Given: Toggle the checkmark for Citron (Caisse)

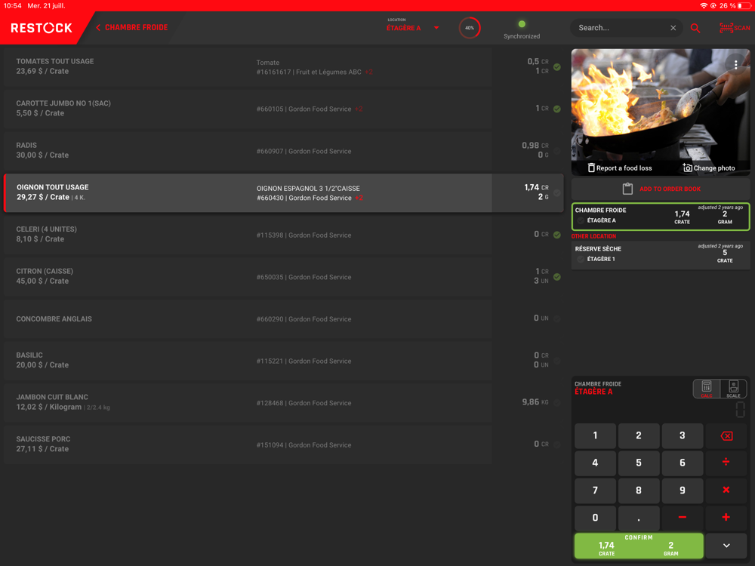Looking at the screenshot, I should coord(557,277).
